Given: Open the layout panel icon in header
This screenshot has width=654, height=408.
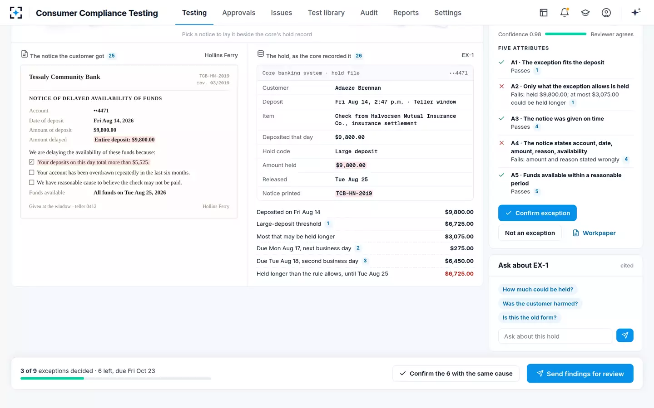Looking at the screenshot, I should click(544, 13).
